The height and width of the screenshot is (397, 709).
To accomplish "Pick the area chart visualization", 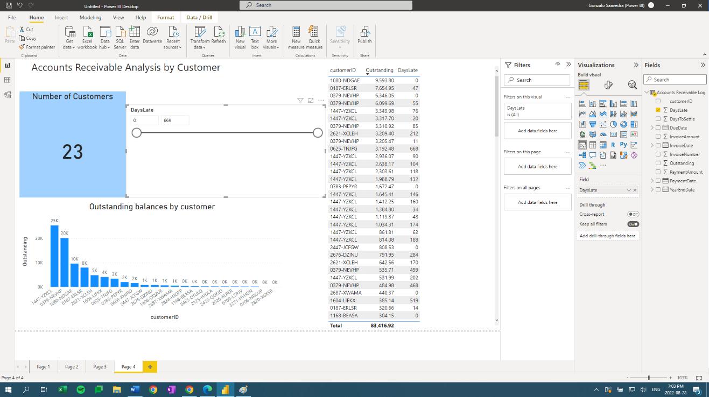I will [593, 114].
